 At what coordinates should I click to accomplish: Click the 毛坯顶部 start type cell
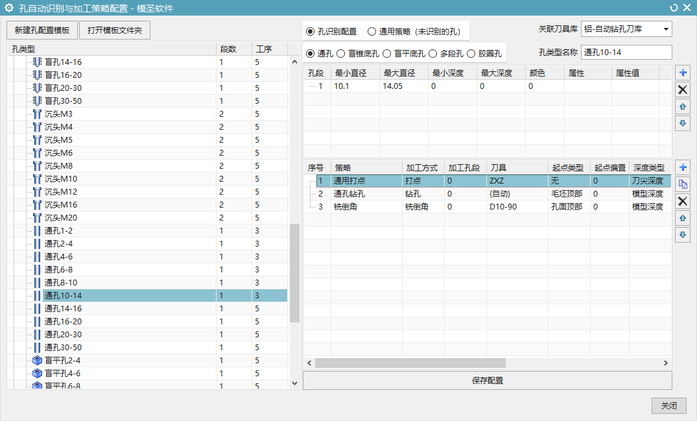point(569,194)
